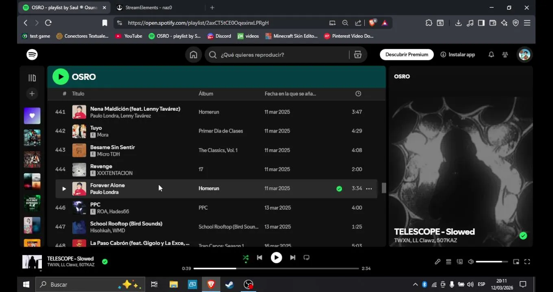Sort tracks by Título column

(78, 94)
